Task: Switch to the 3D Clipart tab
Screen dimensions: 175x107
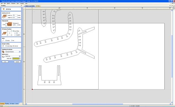Action: click(x=12, y=104)
